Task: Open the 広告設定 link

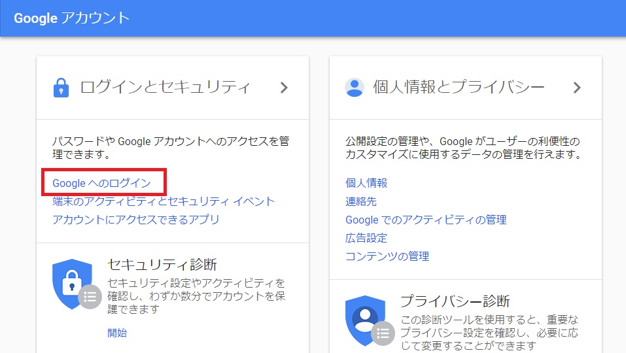Action: pos(366,238)
